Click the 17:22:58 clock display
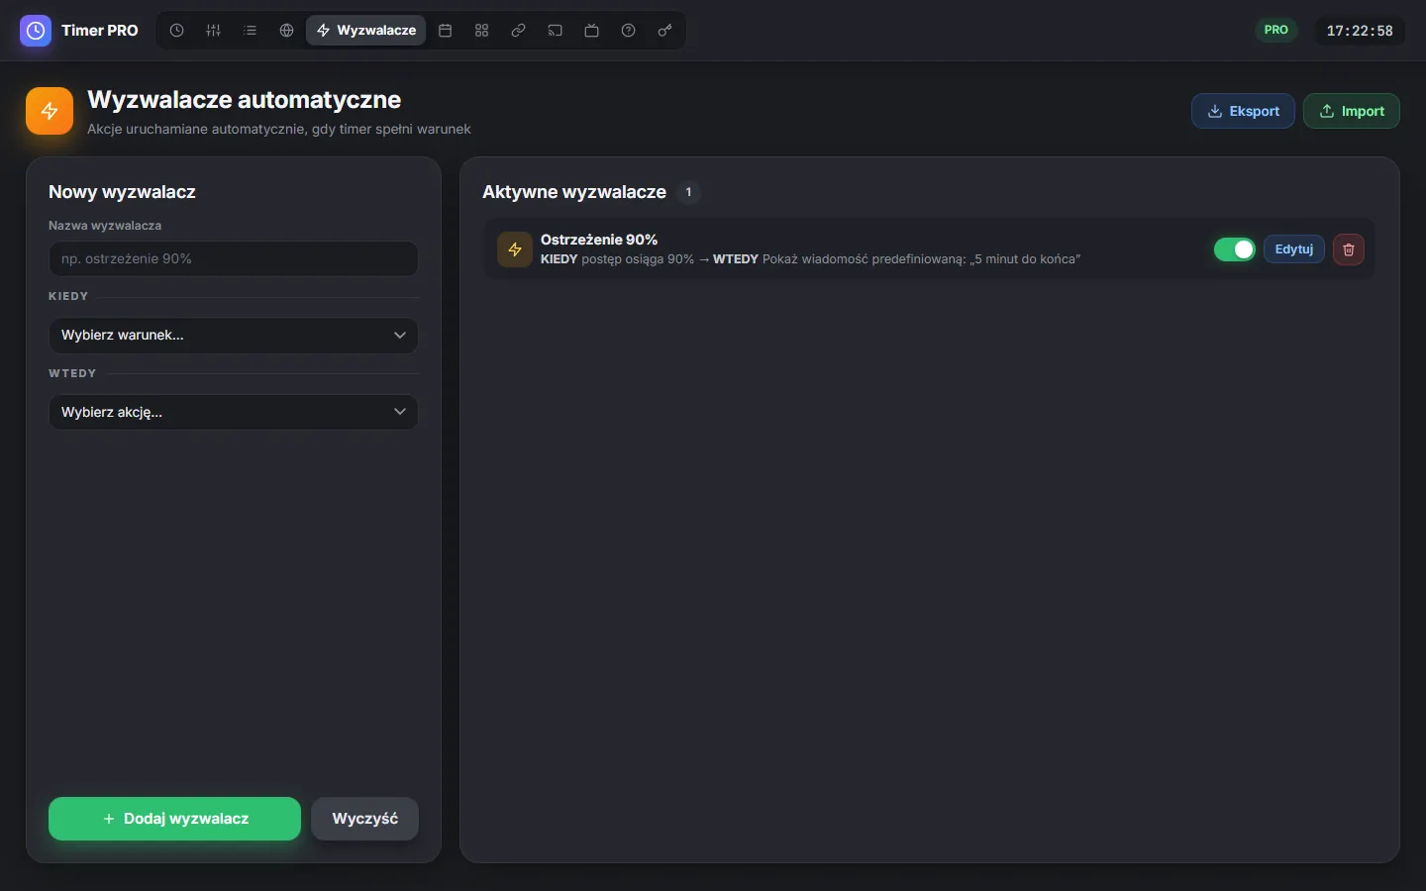 coord(1360,31)
